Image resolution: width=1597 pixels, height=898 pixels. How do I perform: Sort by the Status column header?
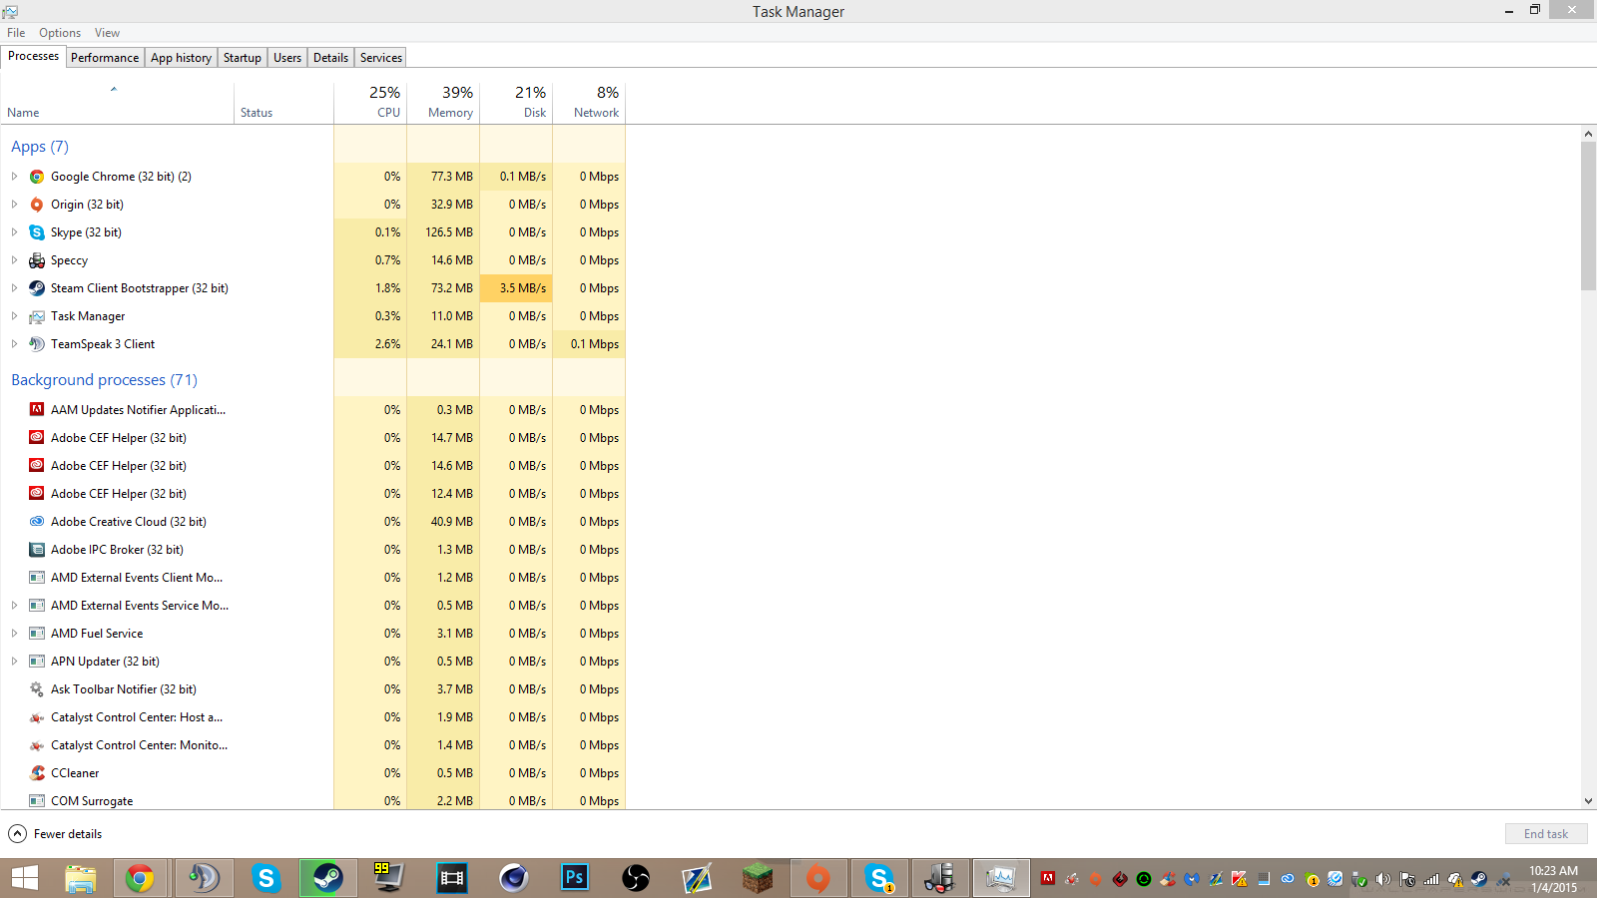284,102
